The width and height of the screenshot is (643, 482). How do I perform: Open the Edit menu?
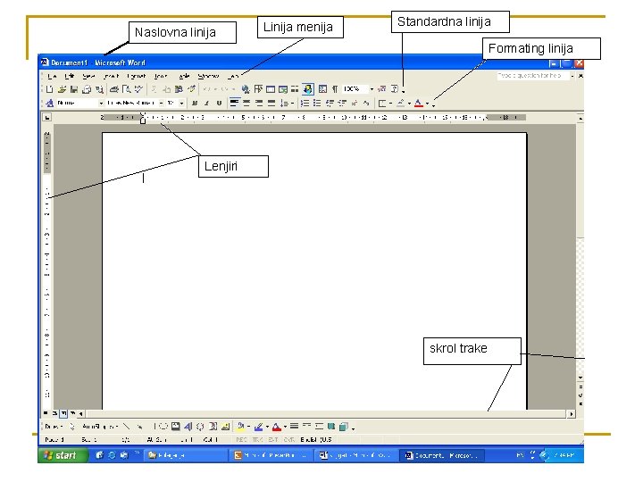[70, 76]
